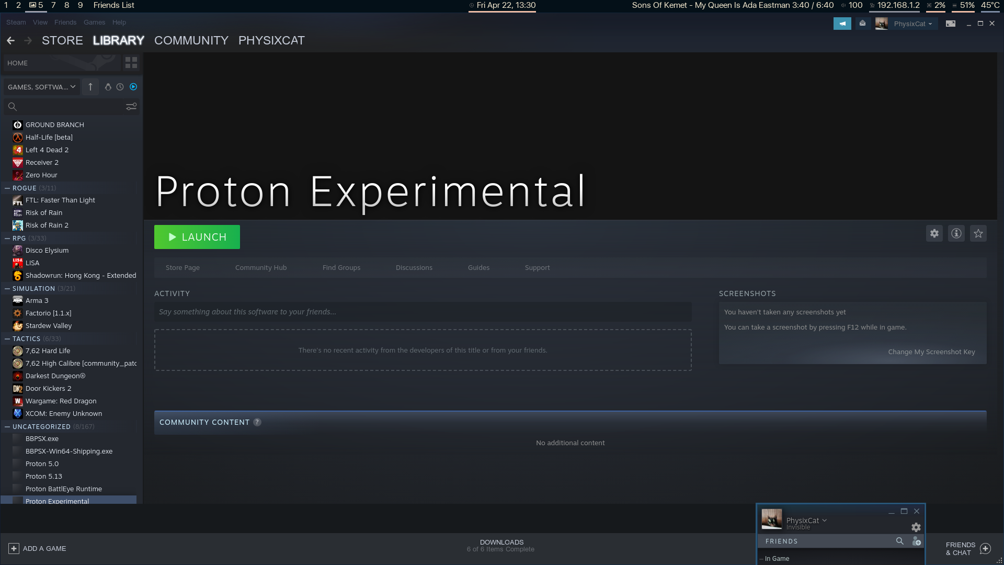Click the PhysixCat avatar in top bar
The image size is (1004, 565).
point(882,24)
